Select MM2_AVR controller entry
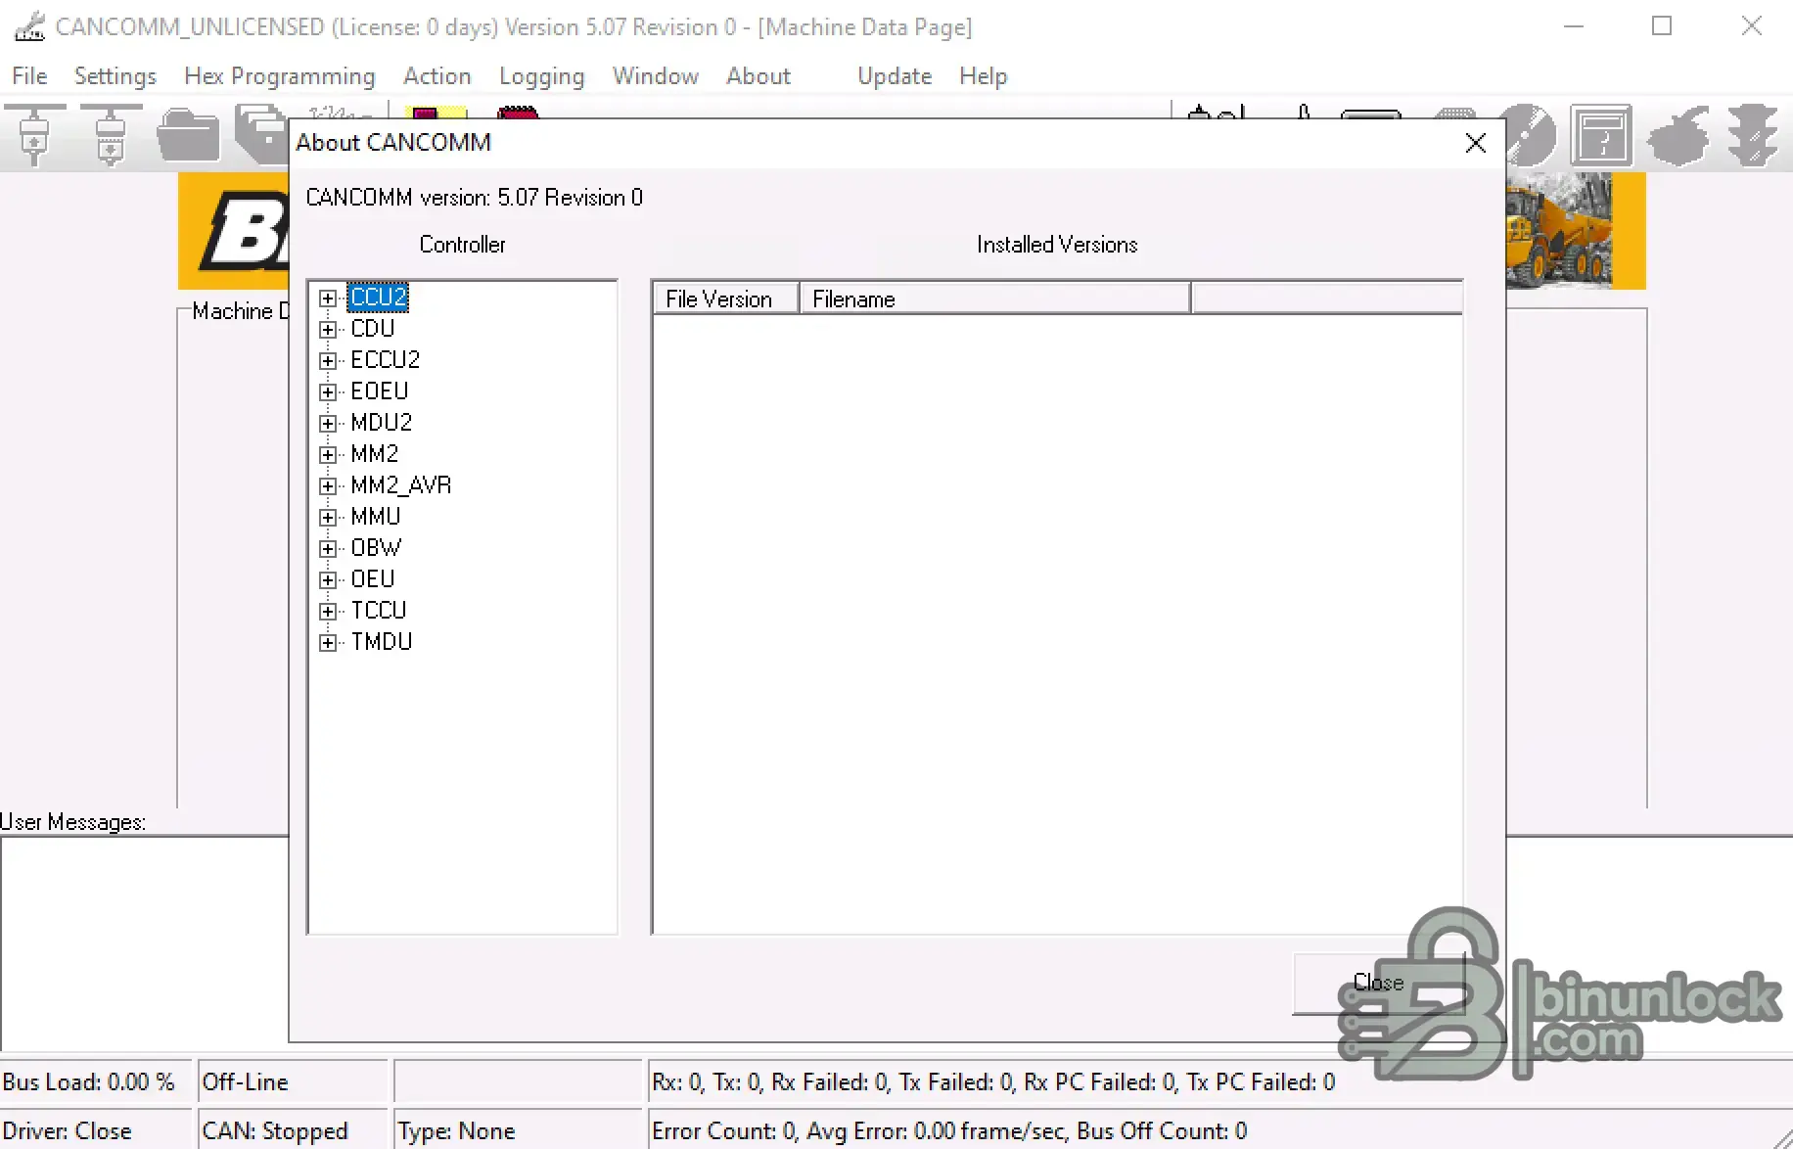Screen dimensions: 1793x1149 [x=401, y=485]
